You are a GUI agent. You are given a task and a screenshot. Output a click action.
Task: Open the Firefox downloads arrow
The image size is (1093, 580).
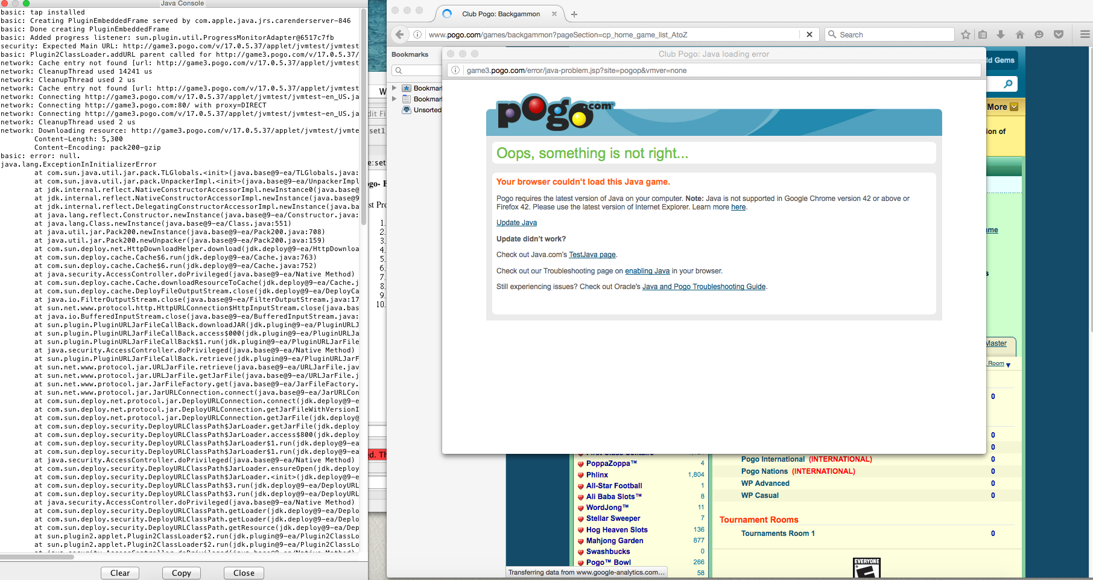point(1001,34)
